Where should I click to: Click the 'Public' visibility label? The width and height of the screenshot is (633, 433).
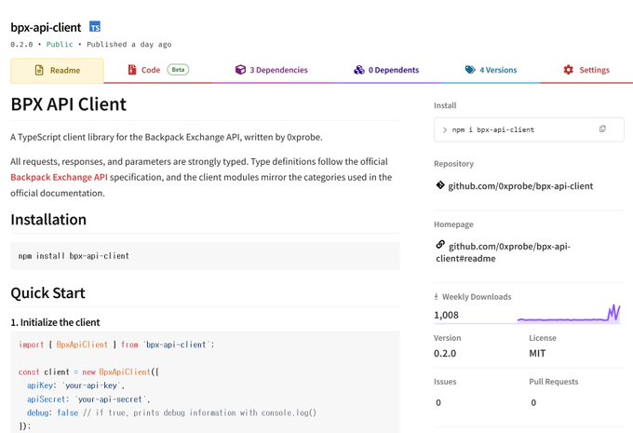coord(60,45)
